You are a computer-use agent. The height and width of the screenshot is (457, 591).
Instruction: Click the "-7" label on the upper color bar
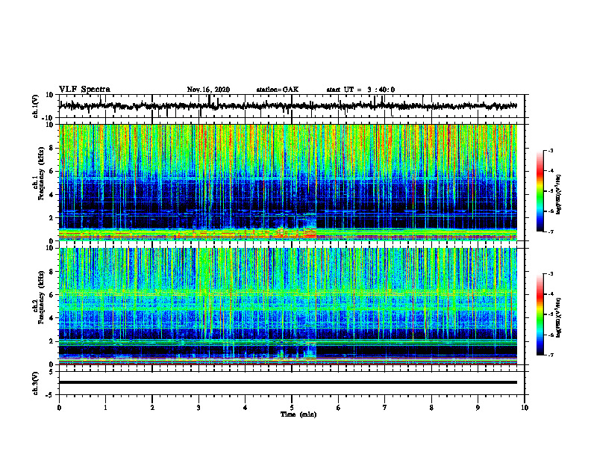(x=551, y=231)
